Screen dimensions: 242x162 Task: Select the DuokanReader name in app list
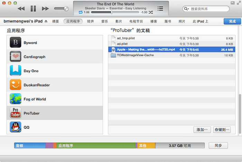tap(37, 85)
